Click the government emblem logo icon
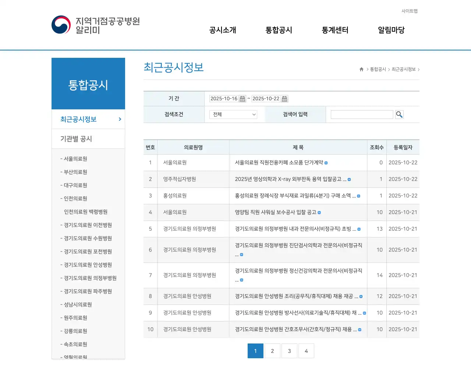Screen dimensions: 471x377 tap(60, 24)
